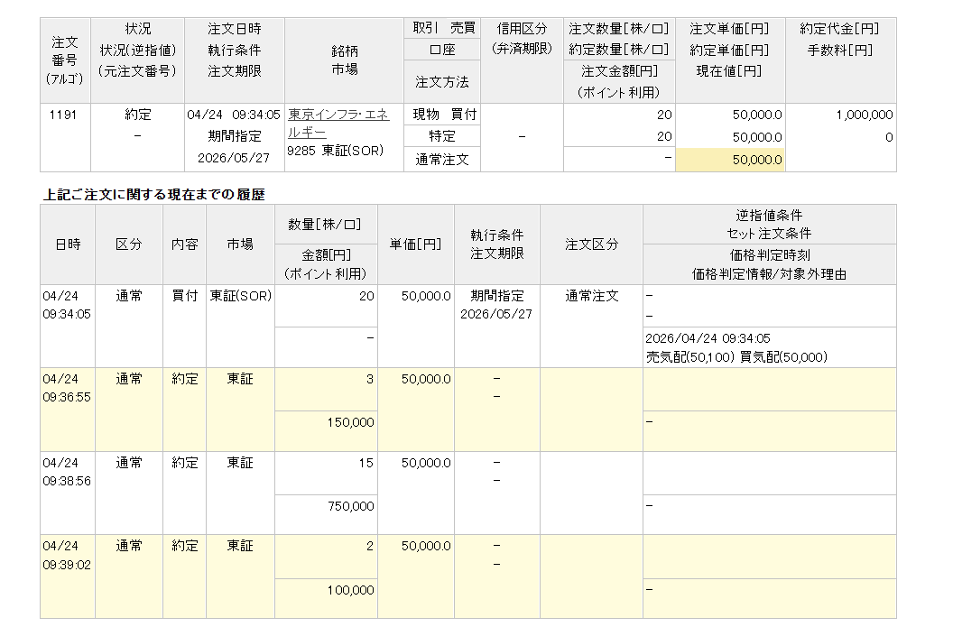
Task: Click the 期間指定 condition in order summary
Action: coord(234,136)
